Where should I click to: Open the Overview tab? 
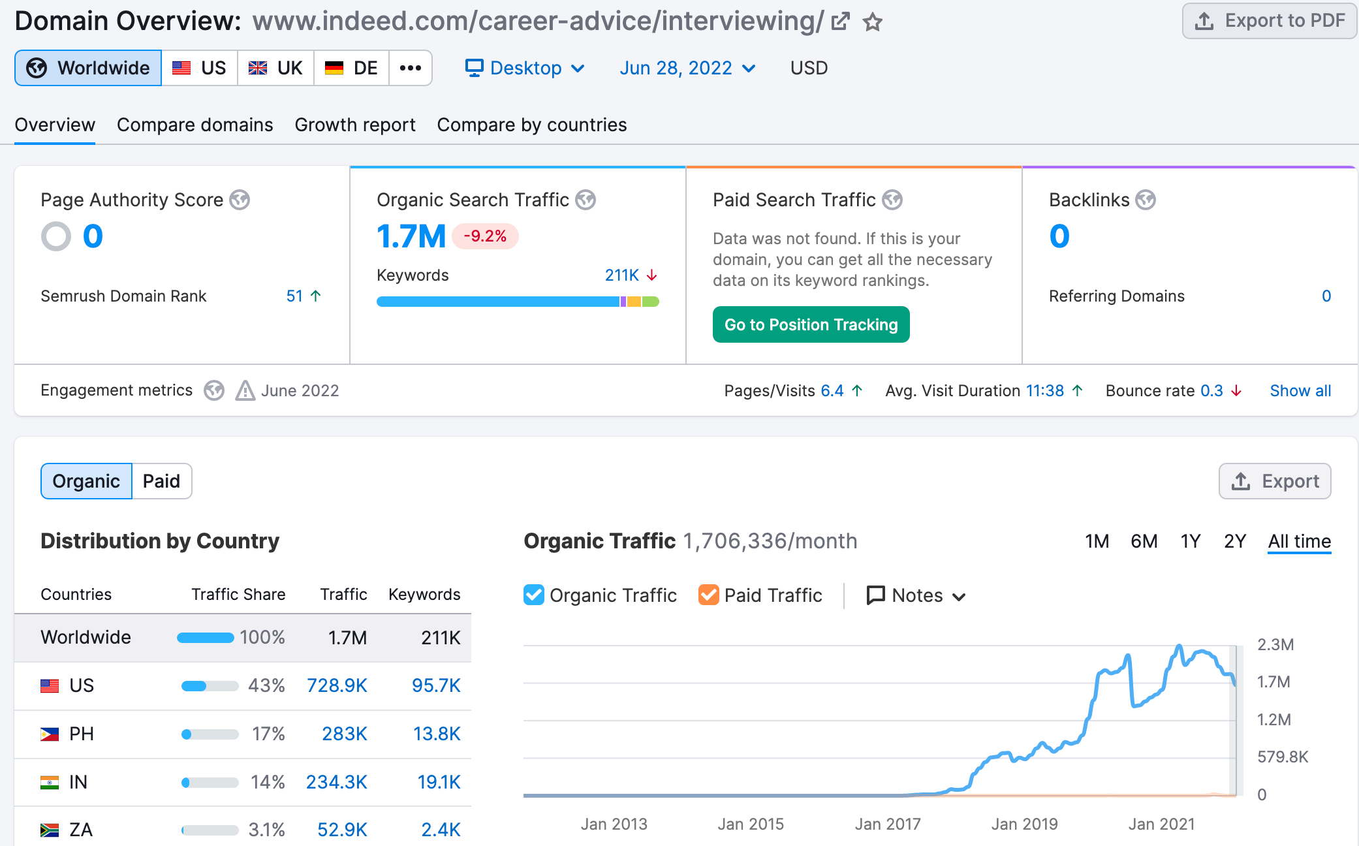tap(55, 125)
